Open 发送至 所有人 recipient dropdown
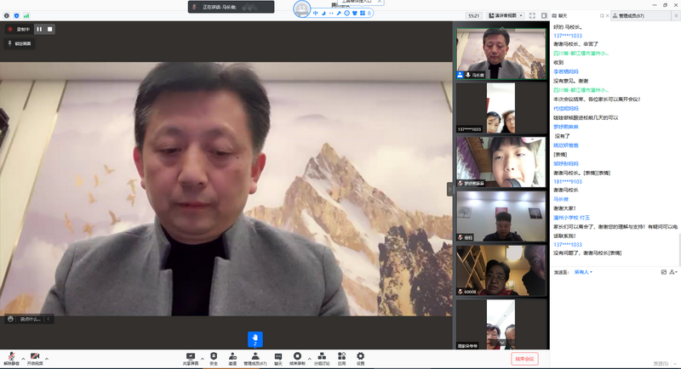Screen dimensions: 681x369 (583, 272)
